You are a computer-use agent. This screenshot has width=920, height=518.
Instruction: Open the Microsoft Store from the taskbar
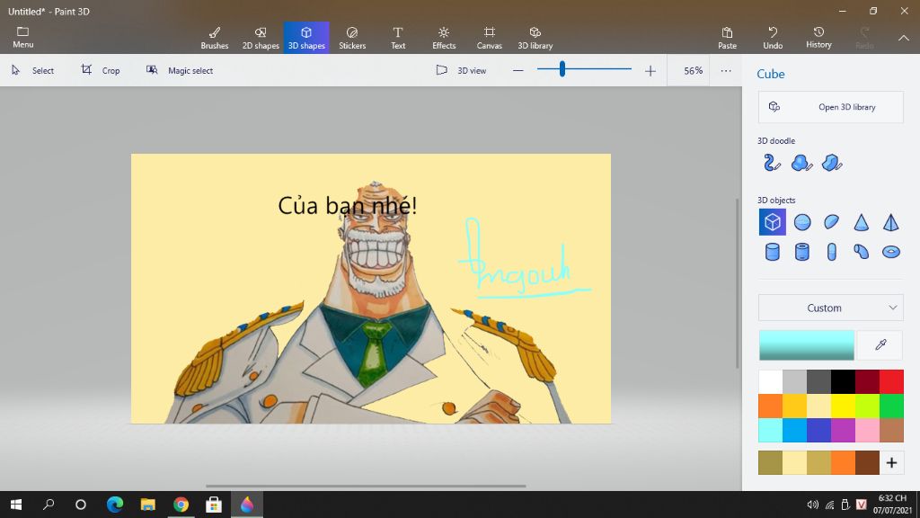pyautogui.click(x=214, y=505)
